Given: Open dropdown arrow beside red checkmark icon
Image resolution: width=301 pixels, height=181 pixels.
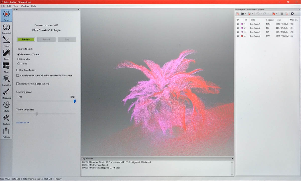Looking at the screenshot, I should coord(277,14).
